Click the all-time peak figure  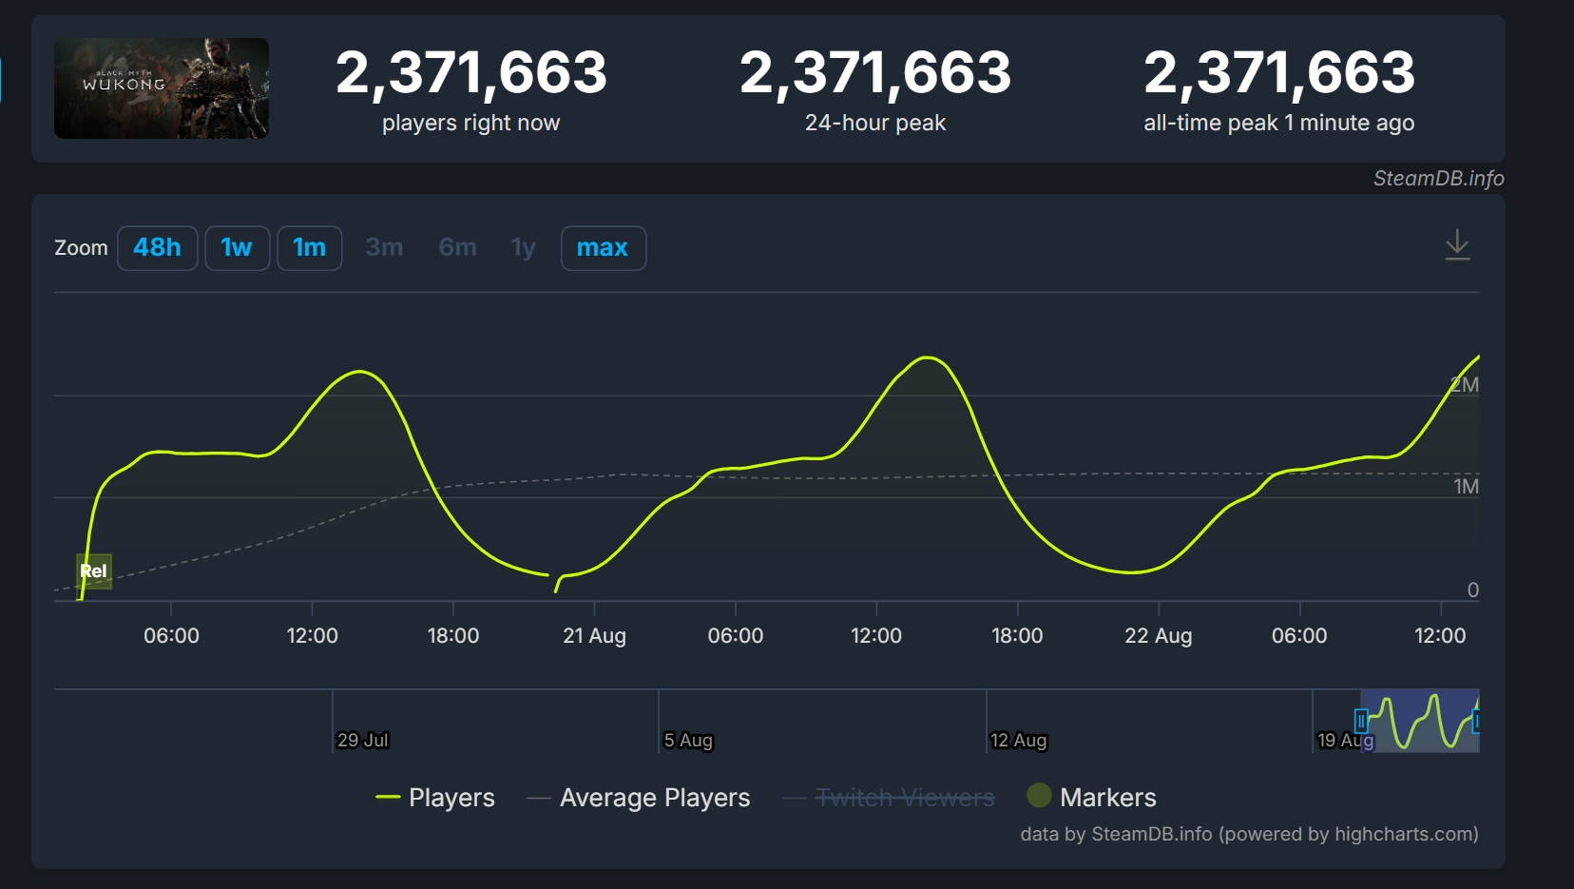(1279, 72)
